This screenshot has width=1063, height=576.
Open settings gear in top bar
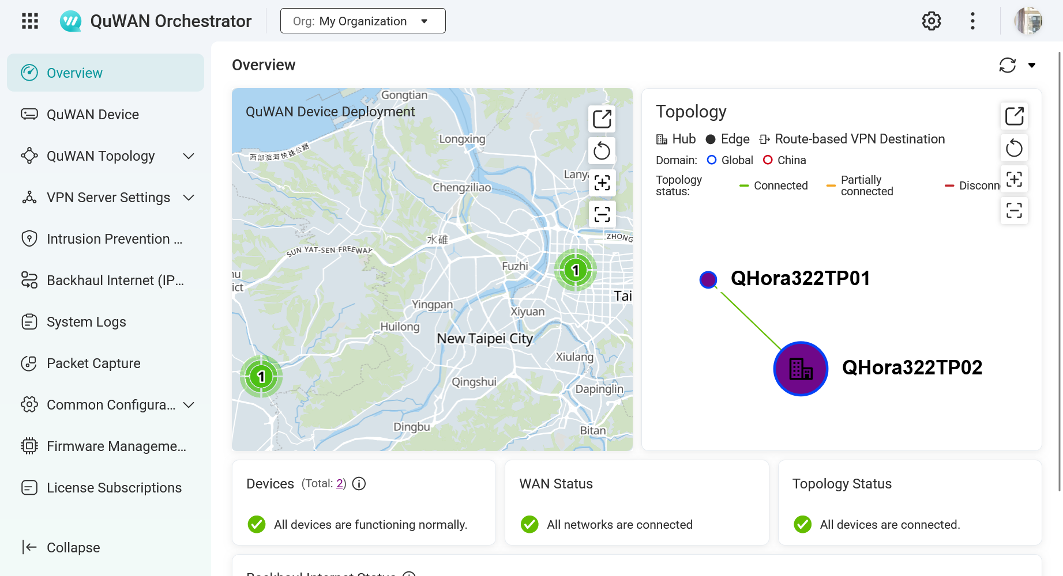[x=931, y=21]
